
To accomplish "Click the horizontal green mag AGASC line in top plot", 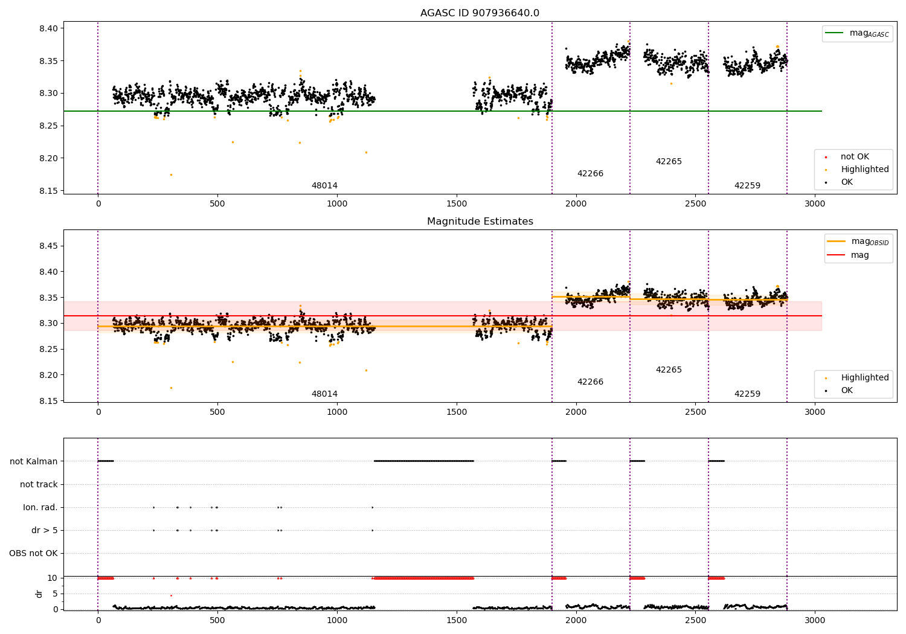I will tap(442, 111).
